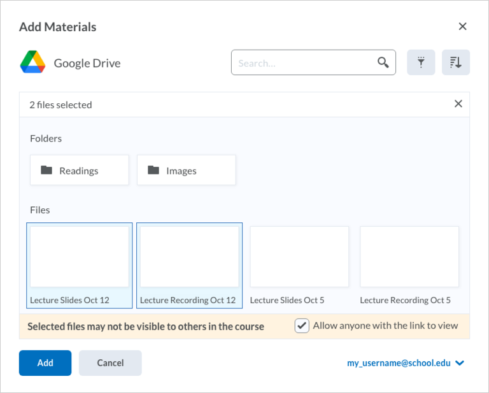Click the Images folder icon
Image resolution: width=489 pixels, height=393 pixels.
(x=153, y=170)
